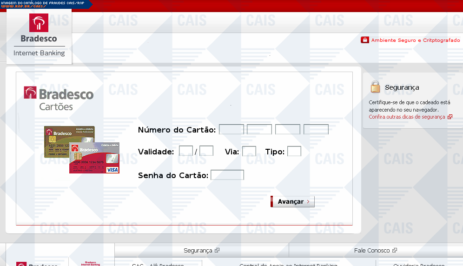
Task: Focus the last Número do Cartão field
Action: 316,130
